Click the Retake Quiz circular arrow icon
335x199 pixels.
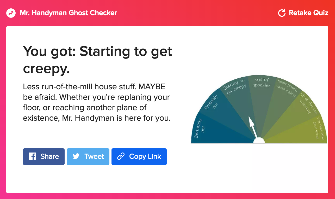coord(282,13)
